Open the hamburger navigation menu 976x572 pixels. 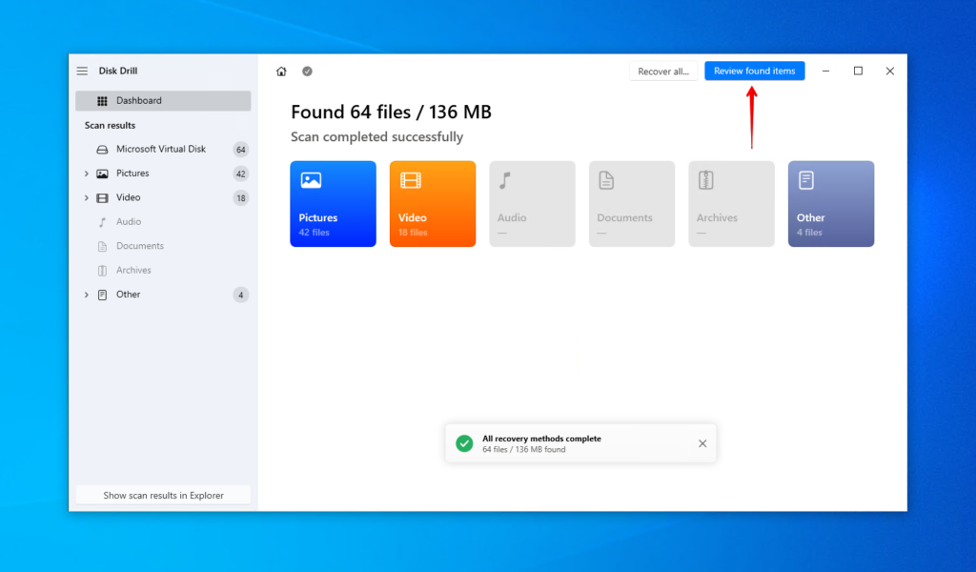(82, 70)
